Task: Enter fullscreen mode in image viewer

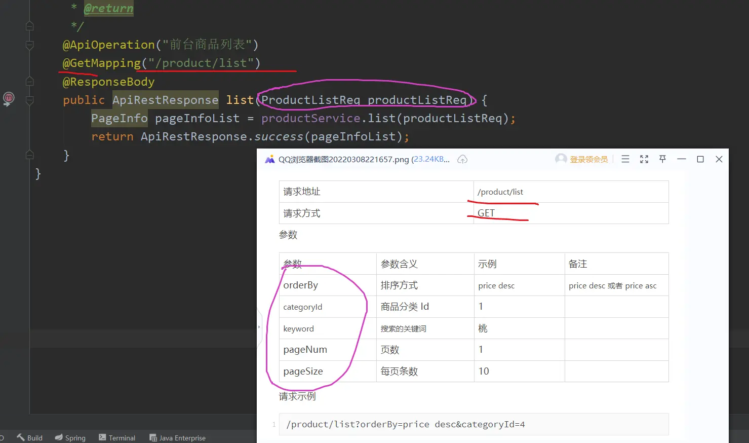Action: (x=644, y=159)
